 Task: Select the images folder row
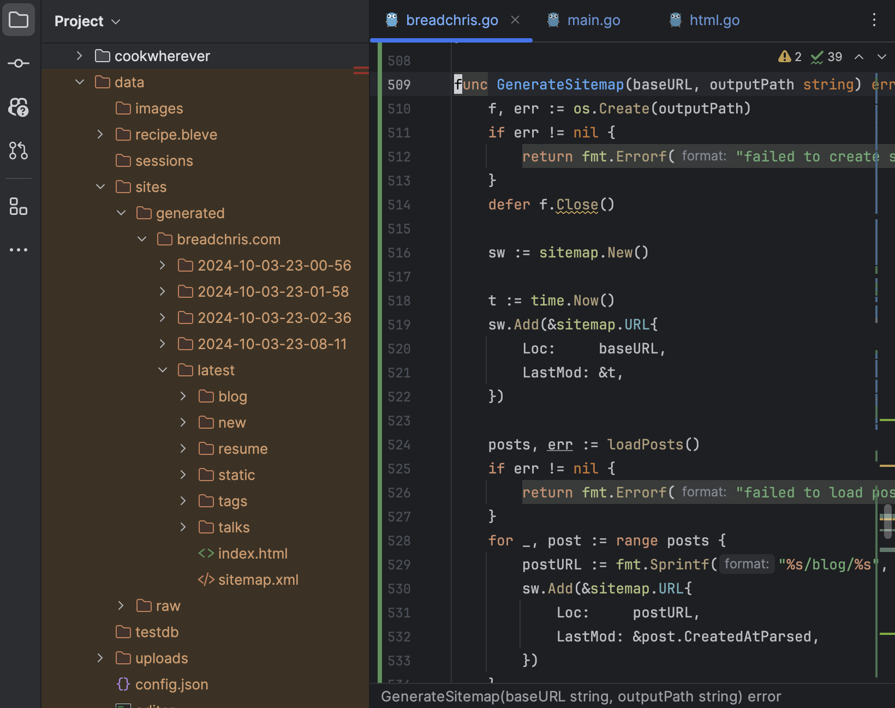tap(205, 109)
